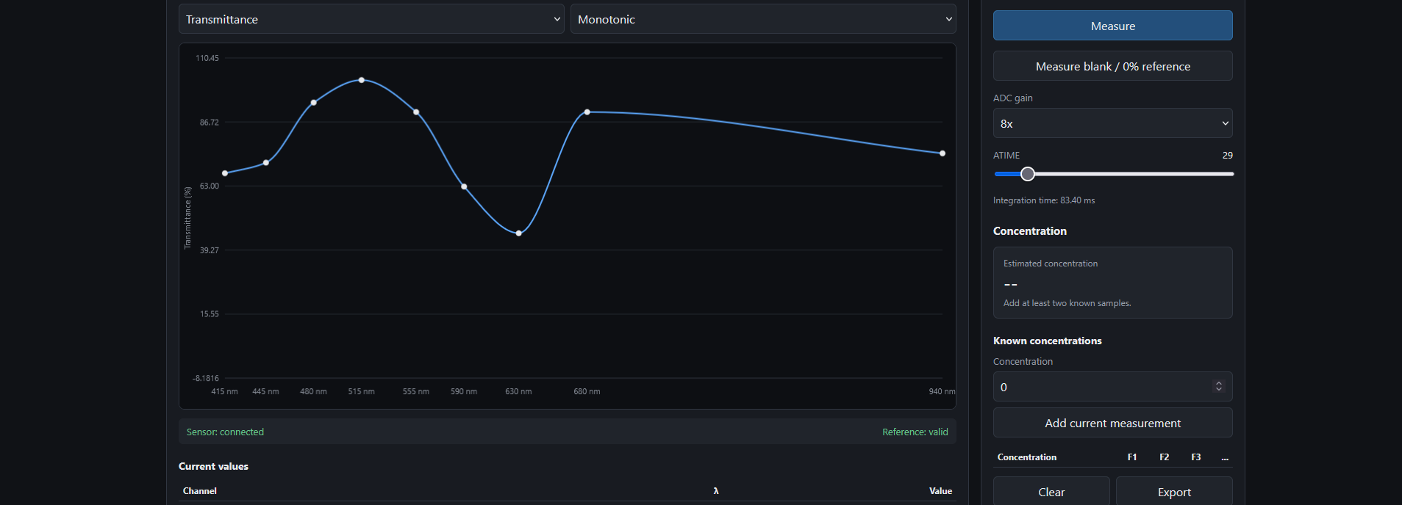Click the "Sensor: connected" status text
This screenshot has height=505, width=1402.
225,432
